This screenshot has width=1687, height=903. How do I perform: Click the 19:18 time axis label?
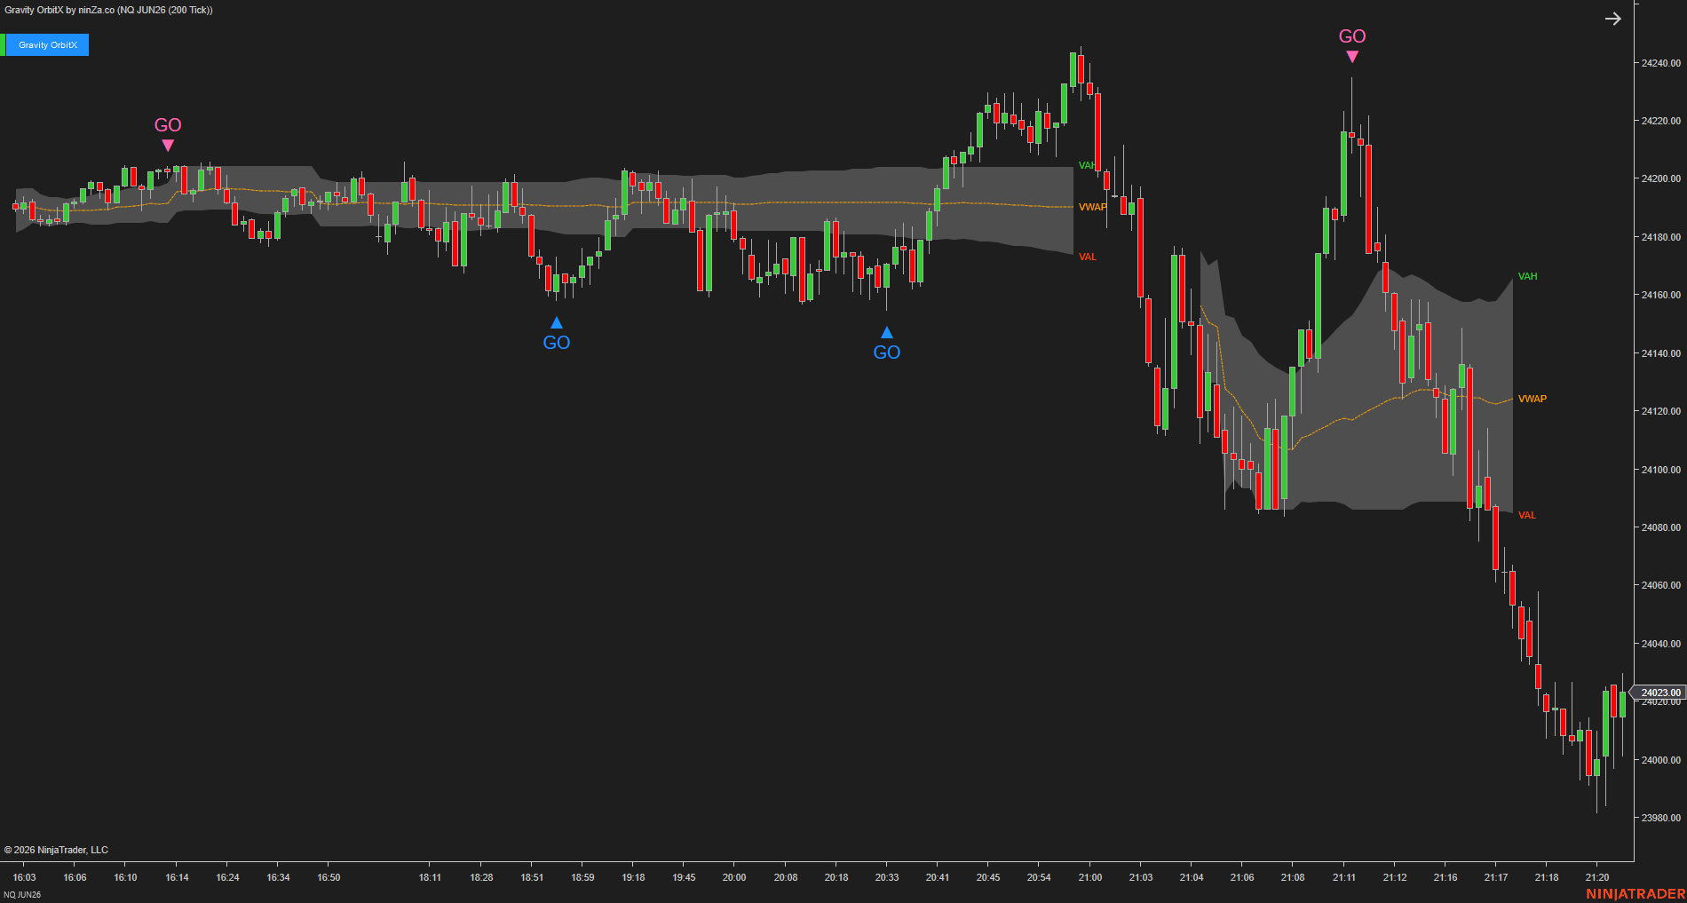coord(633,877)
